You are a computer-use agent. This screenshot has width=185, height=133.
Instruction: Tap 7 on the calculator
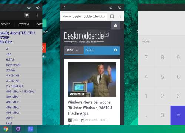(x=146, y=58)
